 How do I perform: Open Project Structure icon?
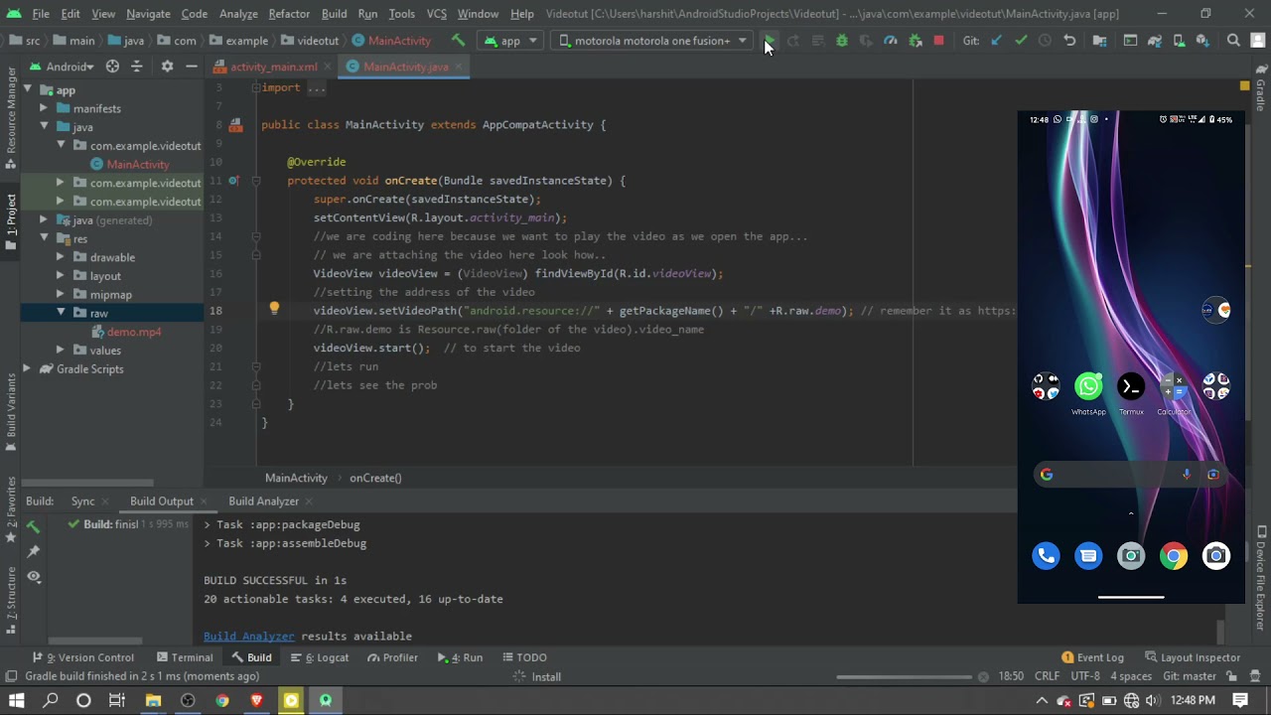click(x=1099, y=41)
